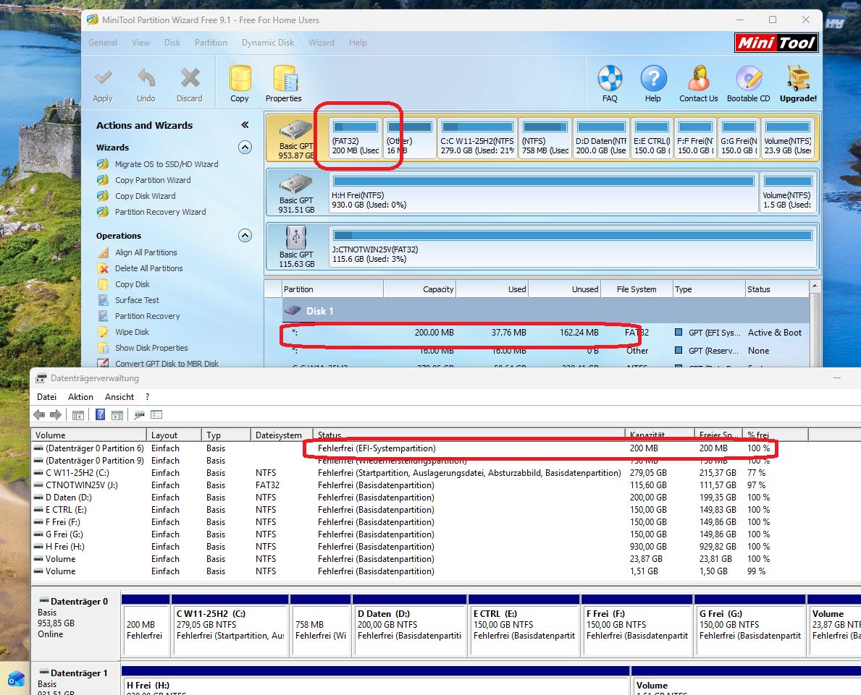
Task: Launch Copy Partition Wizard
Action: click(x=153, y=180)
